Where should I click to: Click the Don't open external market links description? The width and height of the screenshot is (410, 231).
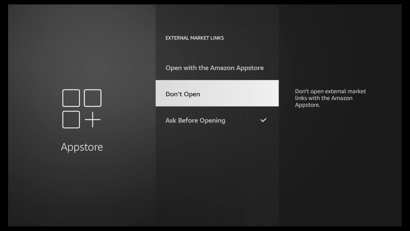(330, 98)
